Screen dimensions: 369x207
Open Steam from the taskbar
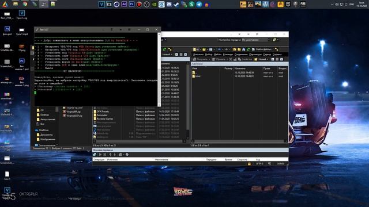point(176,4)
